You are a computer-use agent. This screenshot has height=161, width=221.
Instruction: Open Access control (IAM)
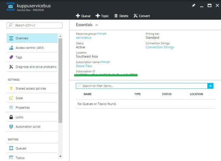32,48
